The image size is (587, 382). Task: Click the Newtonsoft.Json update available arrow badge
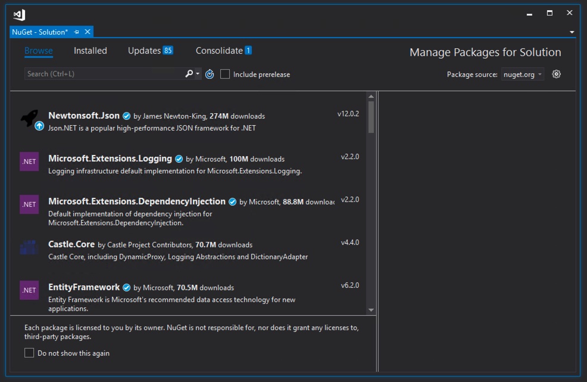tap(39, 126)
